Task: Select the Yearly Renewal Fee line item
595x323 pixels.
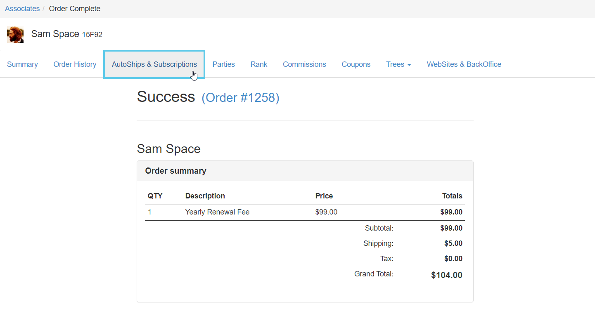Action: tap(217, 212)
